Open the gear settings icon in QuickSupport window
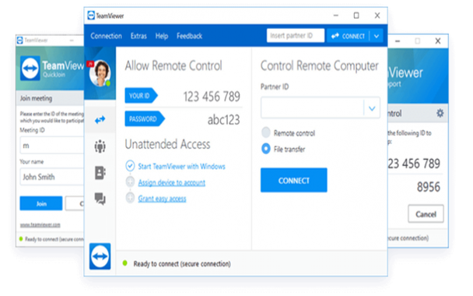 [x=440, y=113]
